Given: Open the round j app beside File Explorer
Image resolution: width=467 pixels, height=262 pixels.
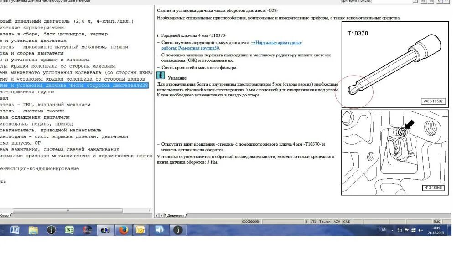Looking at the screenshot, I should [51, 230].
